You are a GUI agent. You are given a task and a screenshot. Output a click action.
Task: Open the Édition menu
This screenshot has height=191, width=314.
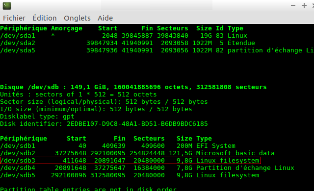point(45,18)
